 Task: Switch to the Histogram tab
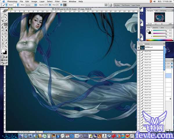click(x=163, y=11)
